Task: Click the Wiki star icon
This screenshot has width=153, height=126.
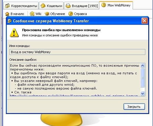Action: click(x=32, y=14)
